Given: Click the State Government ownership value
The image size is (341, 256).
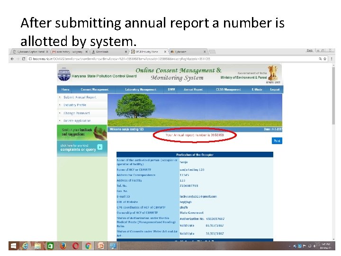Looking at the screenshot, I should [x=191, y=213].
